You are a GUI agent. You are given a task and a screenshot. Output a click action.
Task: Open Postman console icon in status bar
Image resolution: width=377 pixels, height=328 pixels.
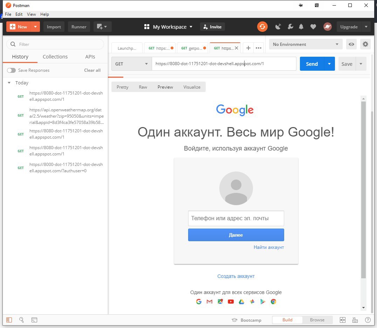pyautogui.click(x=34, y=320)
